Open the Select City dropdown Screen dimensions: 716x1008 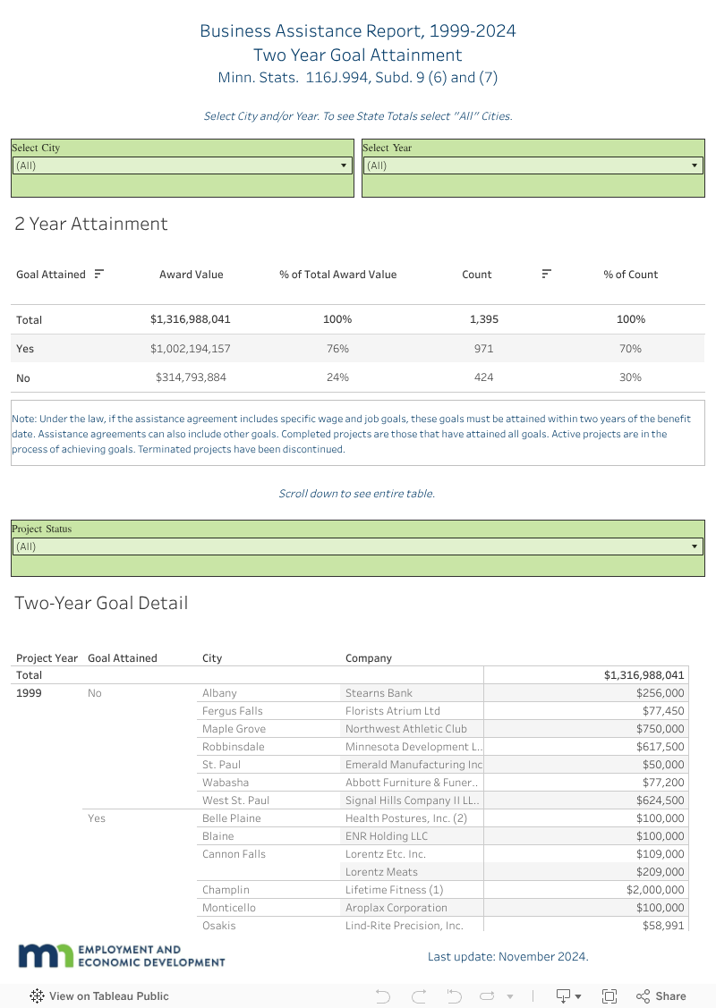click(x=183, y=165)
